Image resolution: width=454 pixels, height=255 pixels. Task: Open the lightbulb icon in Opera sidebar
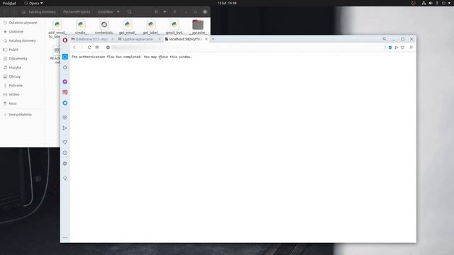tap(65, 178)
